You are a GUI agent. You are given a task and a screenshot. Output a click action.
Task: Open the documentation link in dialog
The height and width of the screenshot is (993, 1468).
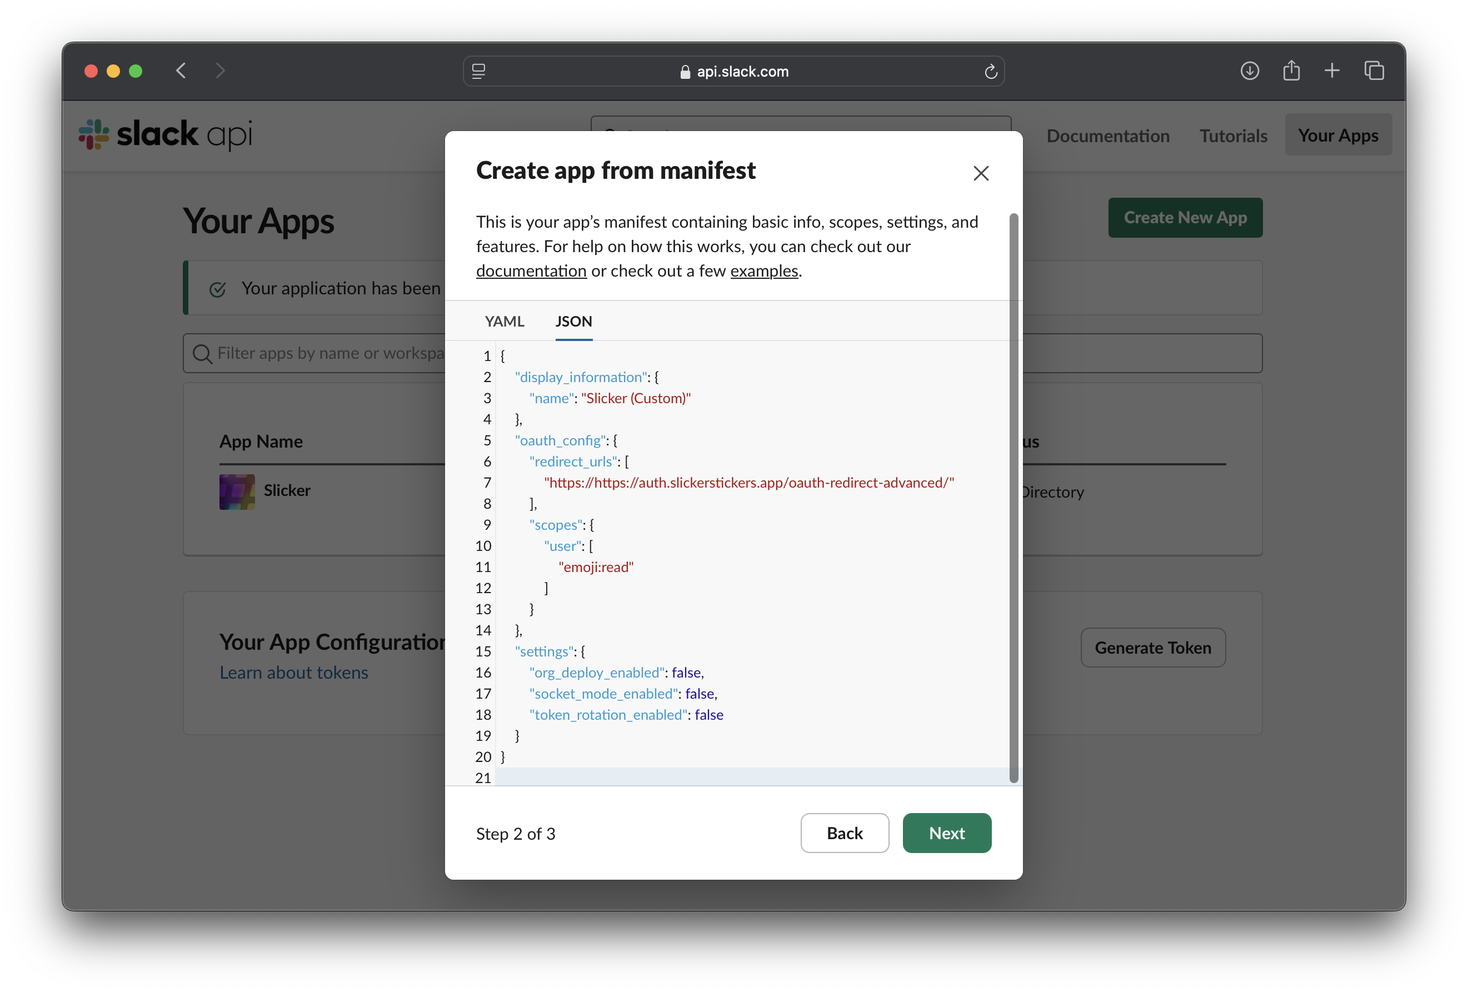(531, 271)
